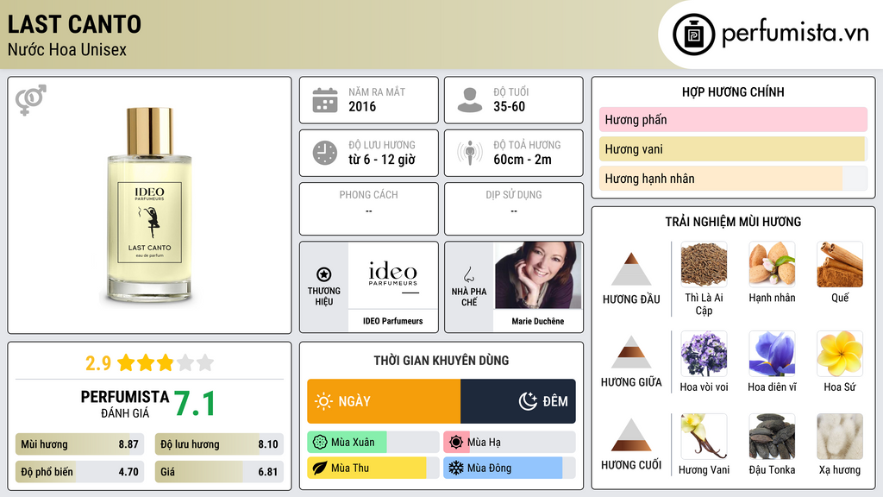Click the LAST CANTO title
The width and height of the screenshot is (883, 497).
(74, 24)
